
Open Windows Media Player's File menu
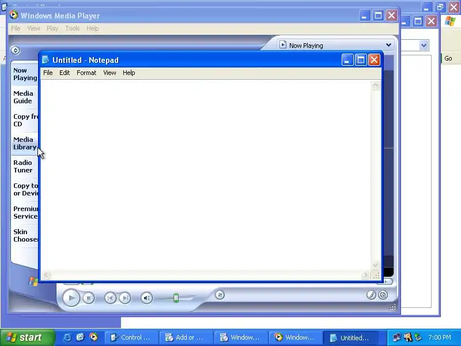(16, 28)
